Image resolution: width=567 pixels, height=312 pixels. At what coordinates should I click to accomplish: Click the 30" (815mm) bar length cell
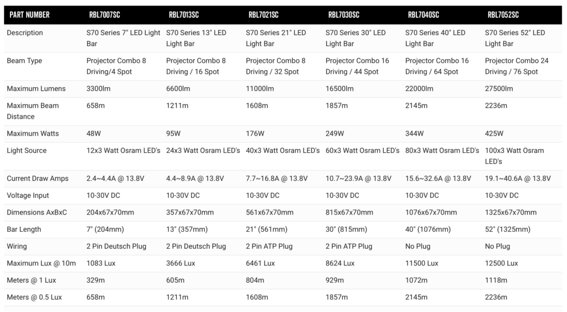pyautogui.click(x=346, y=229)
